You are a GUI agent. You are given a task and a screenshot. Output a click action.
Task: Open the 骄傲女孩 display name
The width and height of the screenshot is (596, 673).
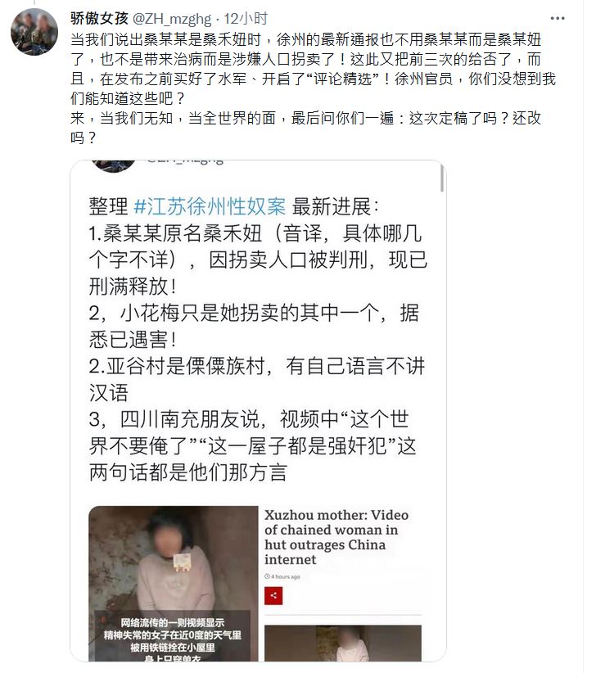coord(99,19)
